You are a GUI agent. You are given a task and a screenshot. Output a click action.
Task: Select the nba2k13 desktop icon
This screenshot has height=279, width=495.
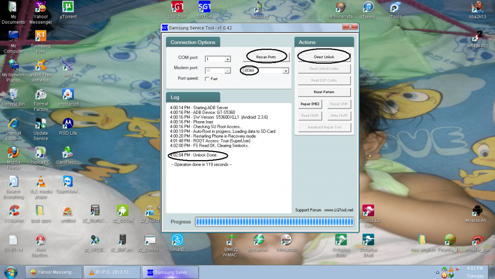point(477,10)
